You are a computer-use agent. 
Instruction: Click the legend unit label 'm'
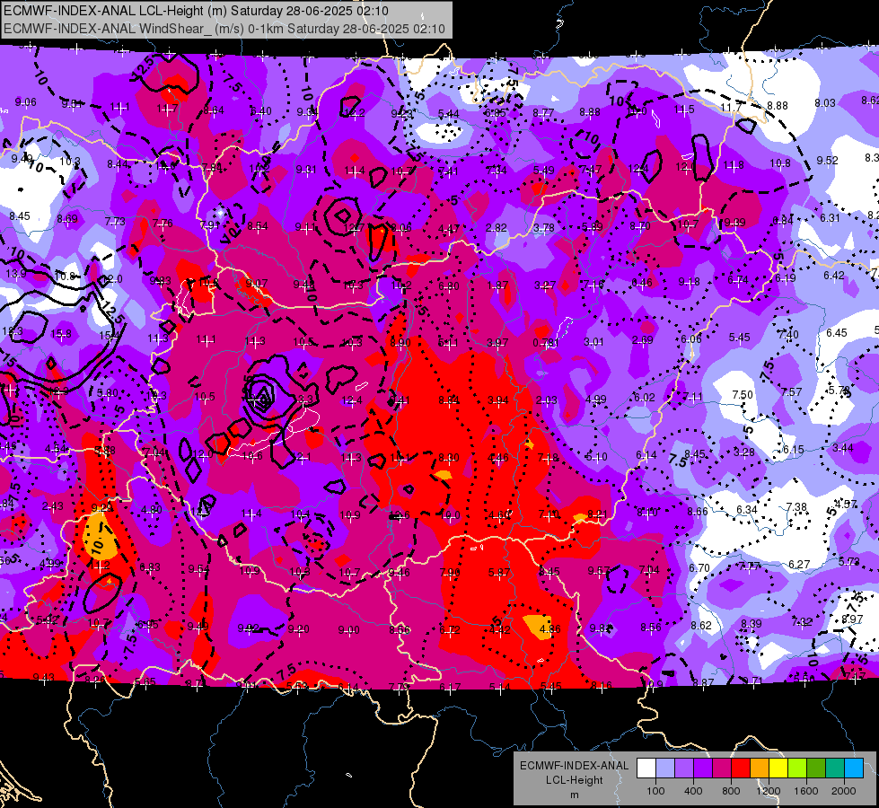point(574,795)
